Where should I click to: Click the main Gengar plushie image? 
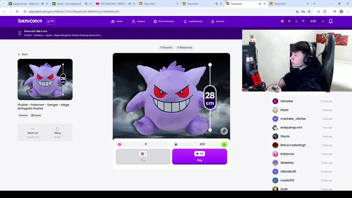point(171,96)
